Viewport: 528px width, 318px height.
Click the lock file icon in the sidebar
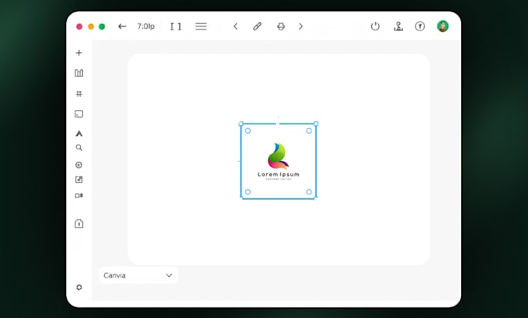[x=78, y=224]
